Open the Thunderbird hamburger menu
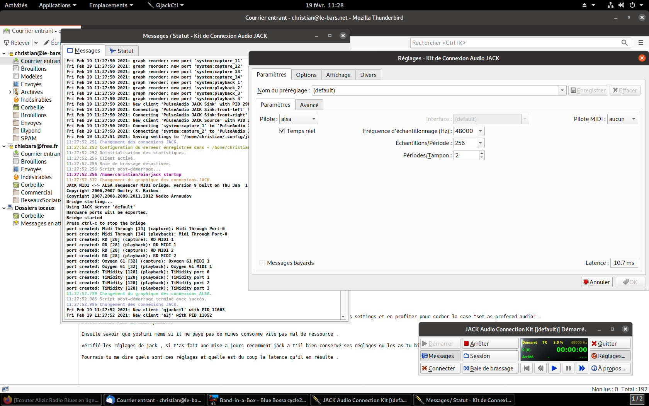The height and width of the screenshot is (406, 649). point(641,43)
